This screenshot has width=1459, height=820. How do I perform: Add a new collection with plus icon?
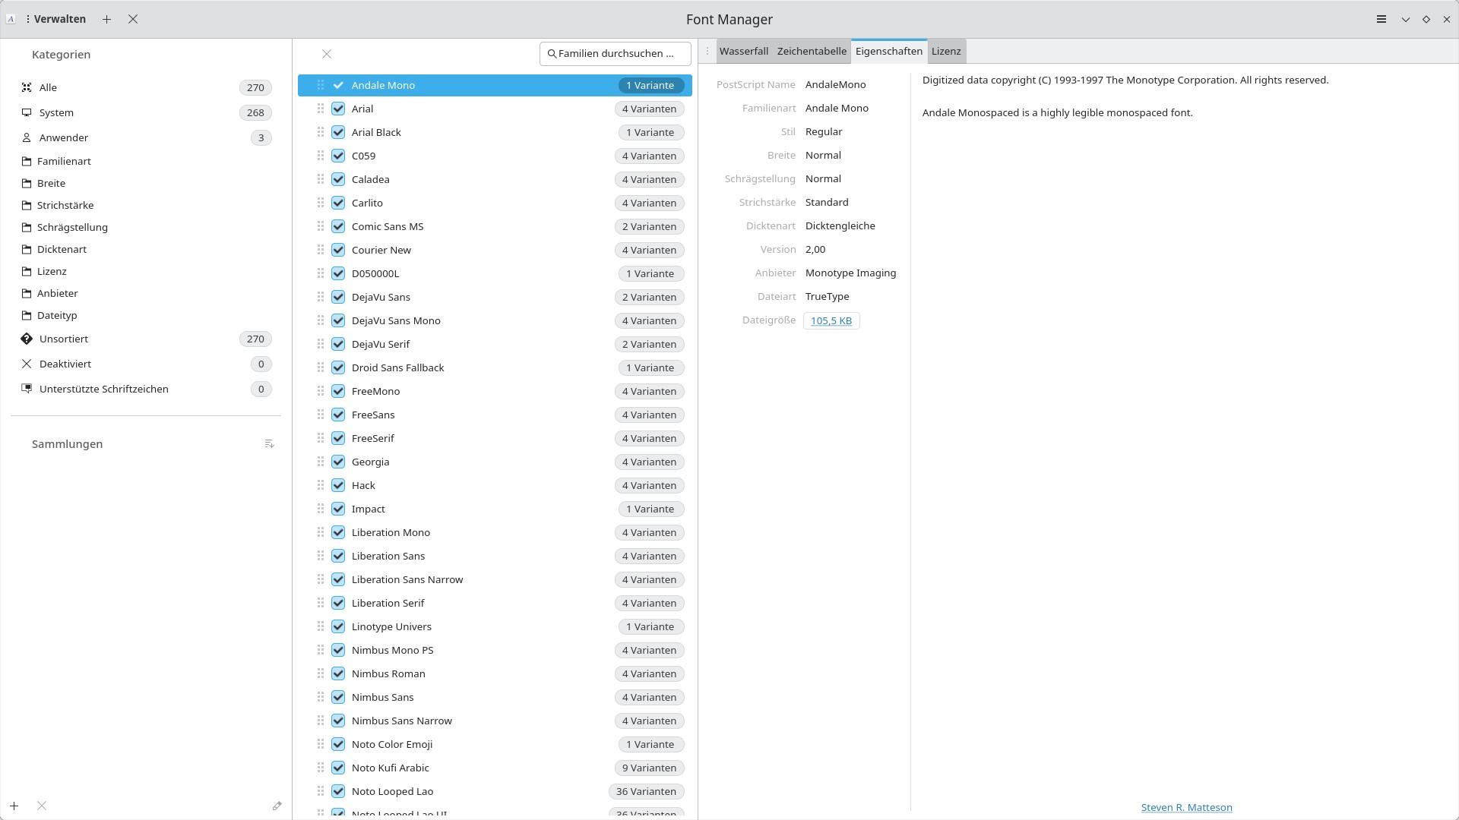[x=14, y=806]
